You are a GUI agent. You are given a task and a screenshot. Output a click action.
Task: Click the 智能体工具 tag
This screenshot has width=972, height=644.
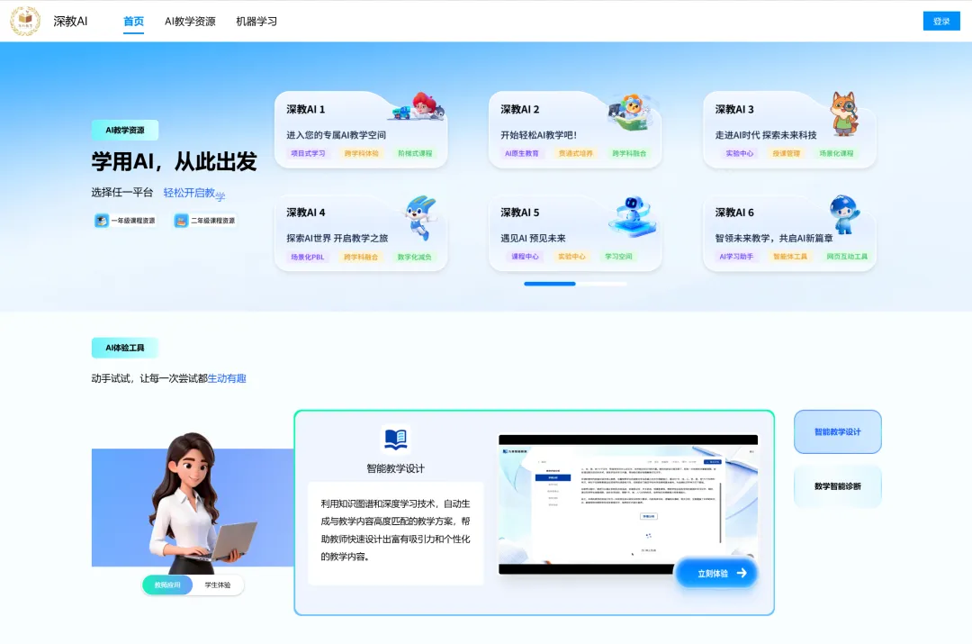(790, 256)
